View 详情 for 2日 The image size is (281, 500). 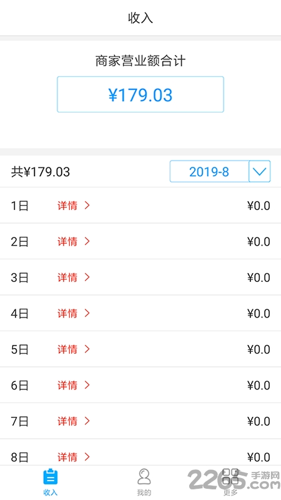click(x=67, y=242)
